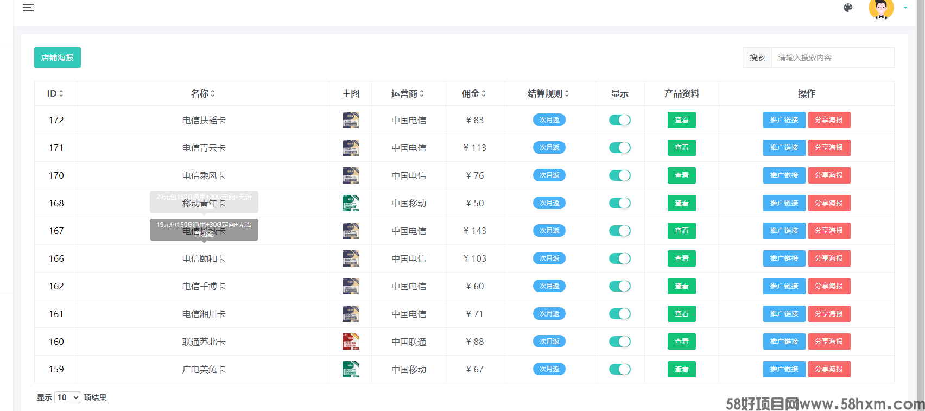The height and width of the screenshot is (411, 925).
Task: Click 中国移动 cell in row 168
Action: point(409,203)
